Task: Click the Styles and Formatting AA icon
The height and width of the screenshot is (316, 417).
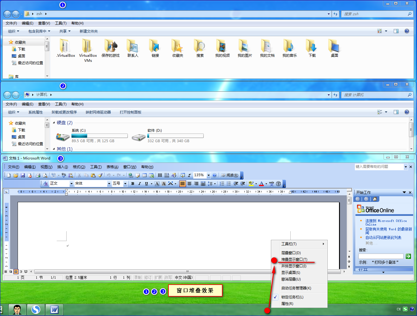Action: point(45,183)
